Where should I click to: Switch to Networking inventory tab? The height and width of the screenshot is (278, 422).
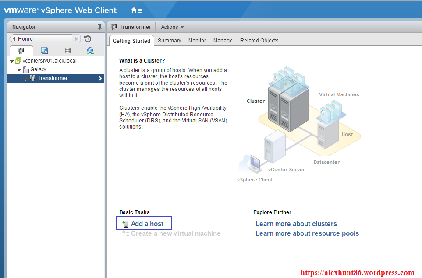[x=90, y=50]
